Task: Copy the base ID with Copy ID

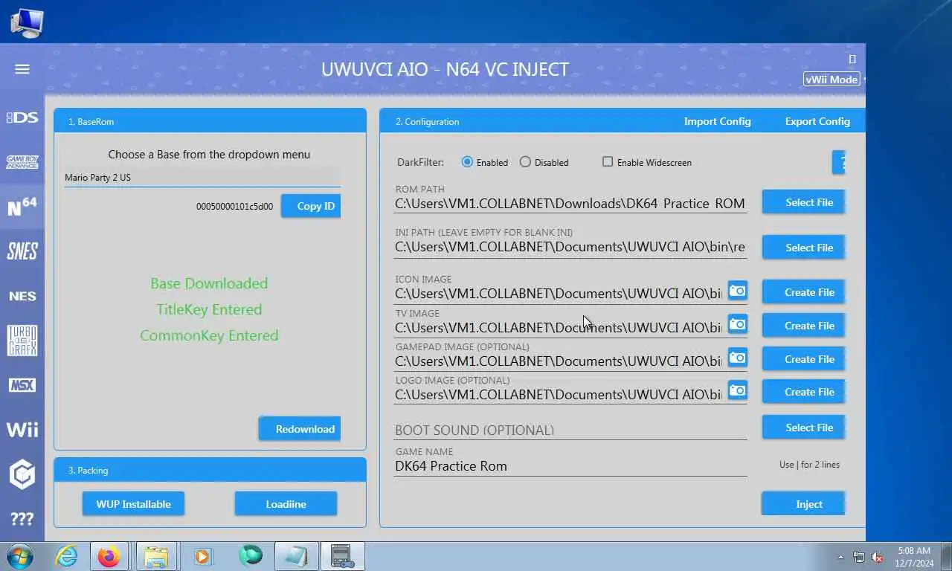Action: click(x=311, y=206)
